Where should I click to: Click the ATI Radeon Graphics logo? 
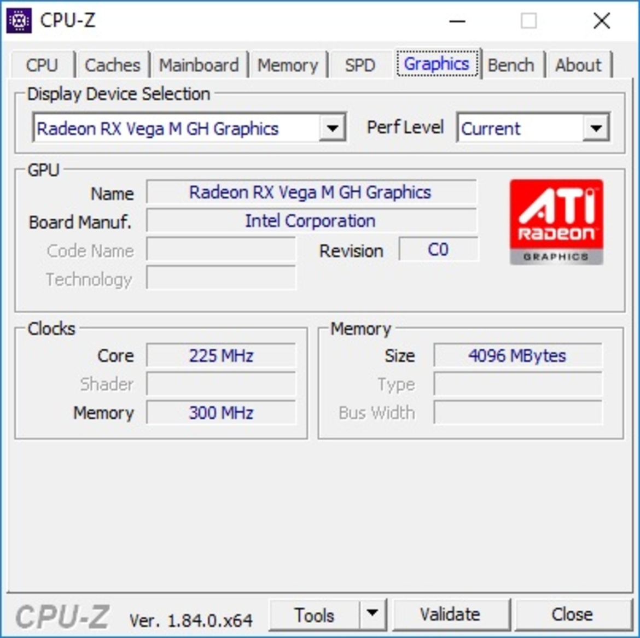556,223
